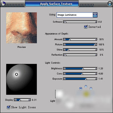Click the right arrow of Amount slider

pyautogui.click(x=96, y=39)
